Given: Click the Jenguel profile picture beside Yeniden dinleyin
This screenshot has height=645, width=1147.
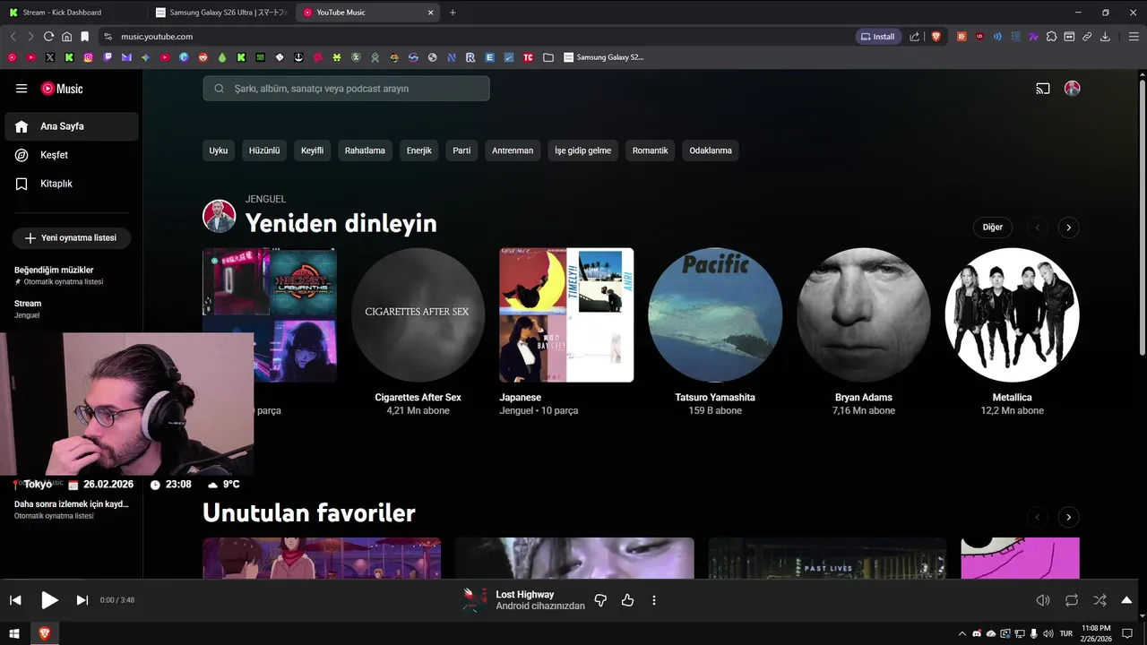Looking at the screenshot, I should 219,216.
